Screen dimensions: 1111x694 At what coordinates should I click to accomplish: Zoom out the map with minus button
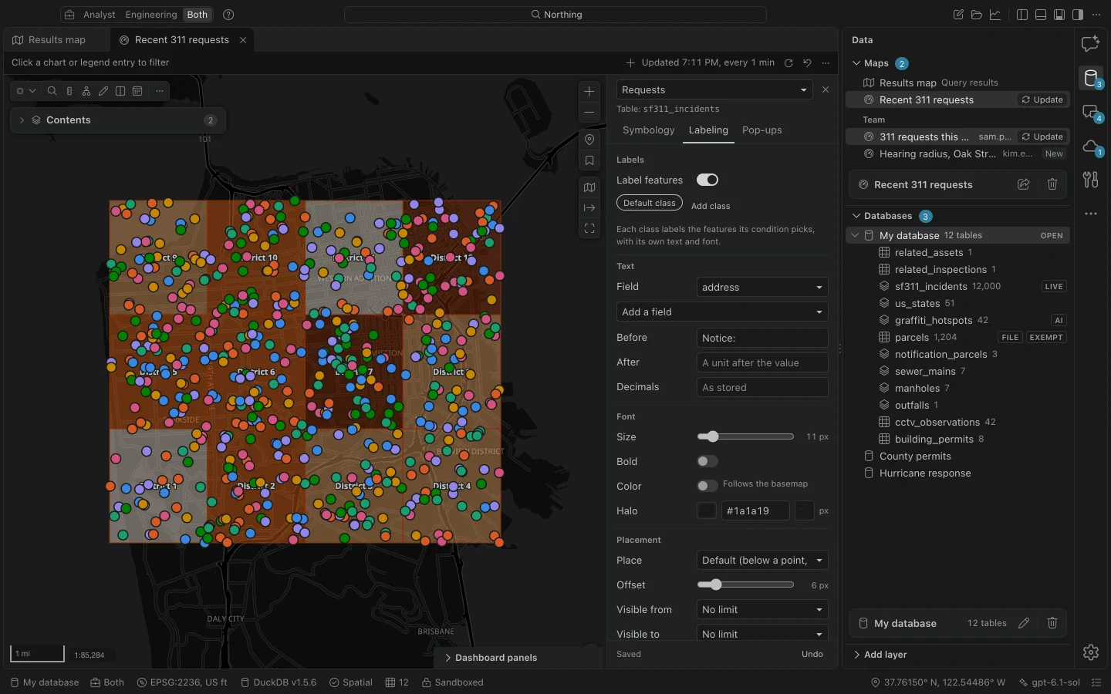click(x=589, y=113)
